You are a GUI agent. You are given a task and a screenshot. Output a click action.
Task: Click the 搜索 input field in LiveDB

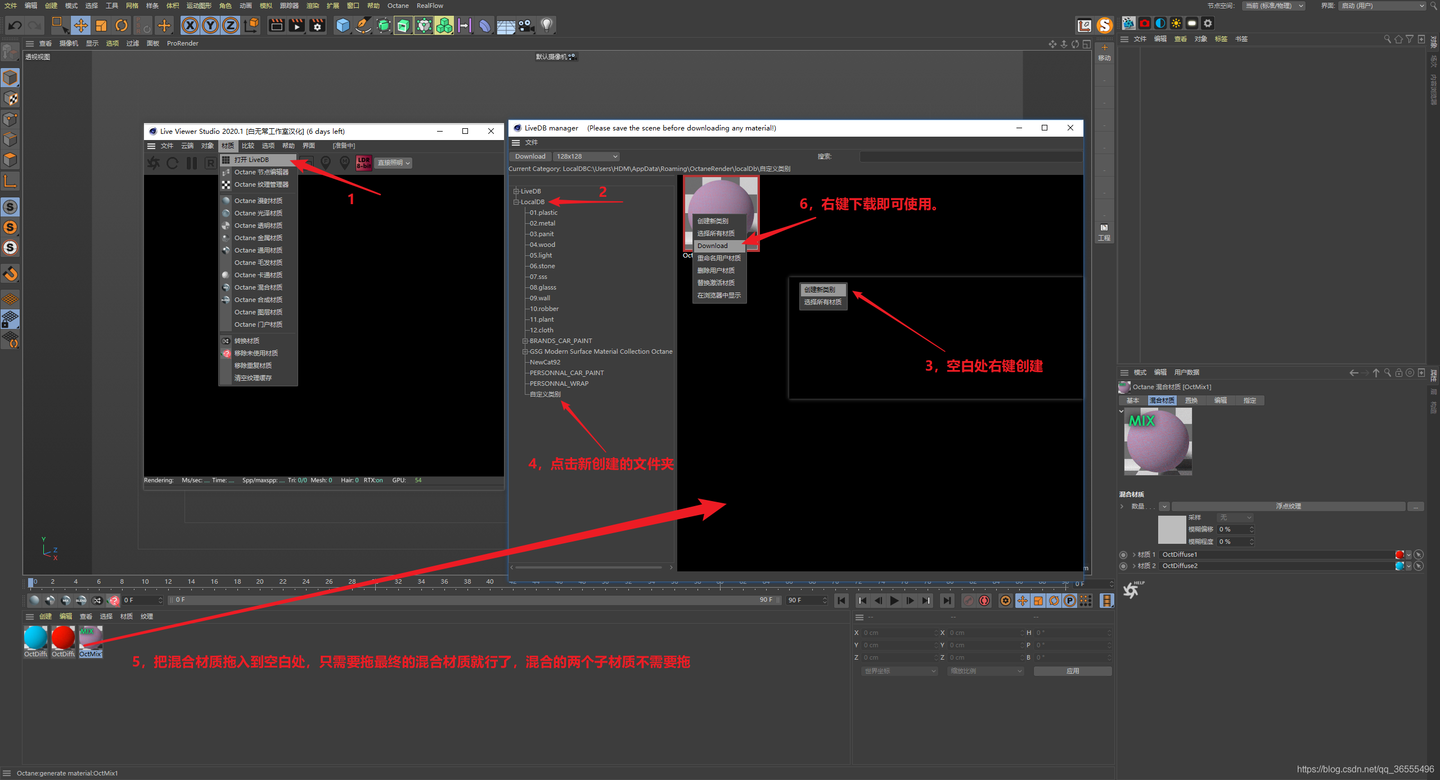pos(970,156)
